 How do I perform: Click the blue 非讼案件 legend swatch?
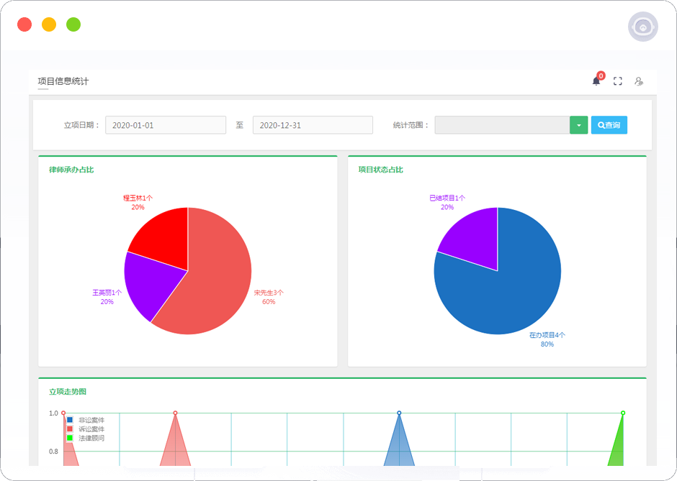pos(70,420)
